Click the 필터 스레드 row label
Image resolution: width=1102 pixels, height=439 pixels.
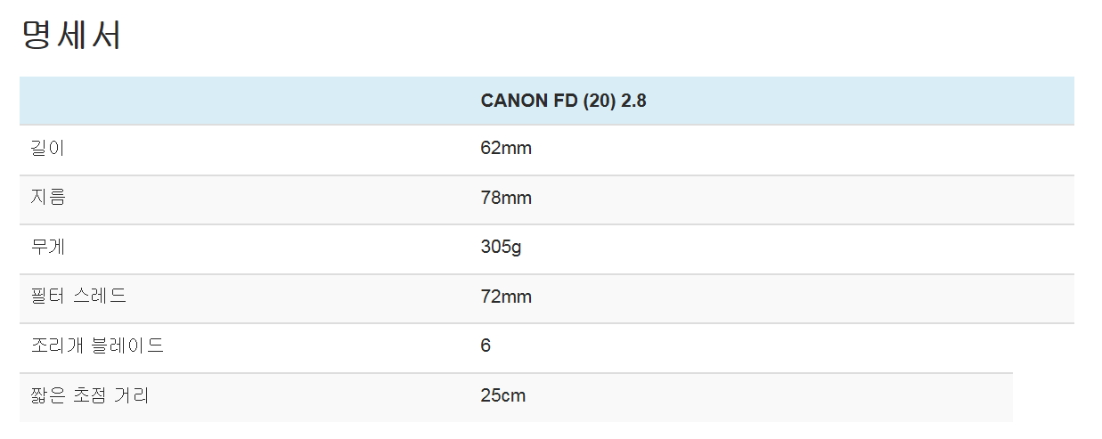coord(79,296)
